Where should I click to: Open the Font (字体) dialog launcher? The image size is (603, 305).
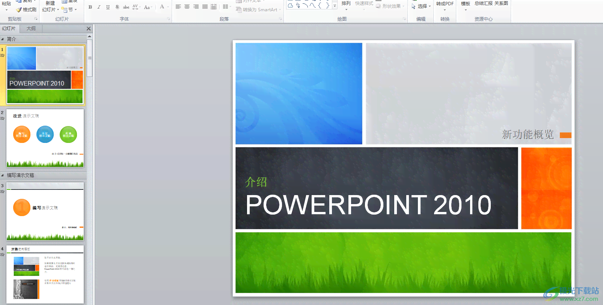click(169, 19)
